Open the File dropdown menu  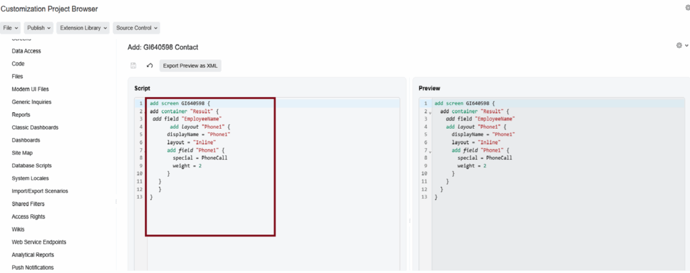(x=11, y=28)
